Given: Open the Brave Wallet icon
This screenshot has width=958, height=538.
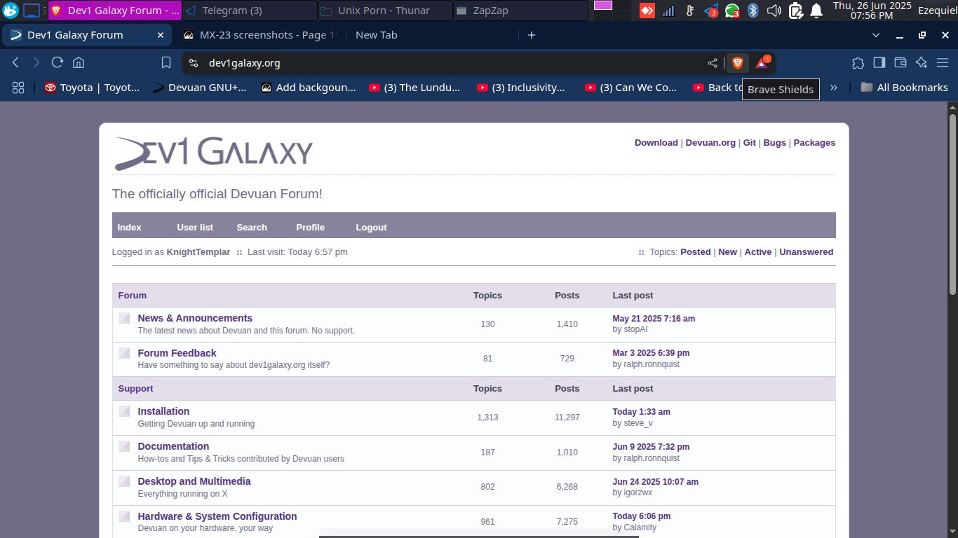Looking at the screenshot, I should point(900,62).
